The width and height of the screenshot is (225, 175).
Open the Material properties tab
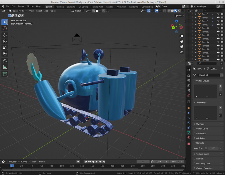(x=189, y=138)
